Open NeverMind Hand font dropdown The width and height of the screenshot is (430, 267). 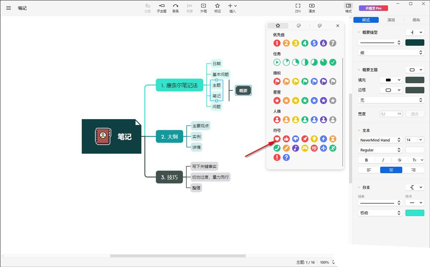(x=380, y=140)
